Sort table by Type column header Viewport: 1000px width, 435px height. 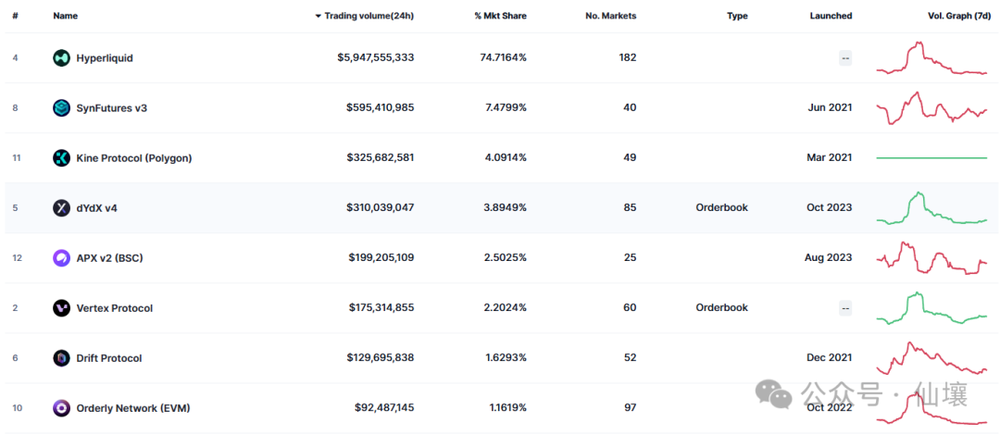tap(737, 16)
